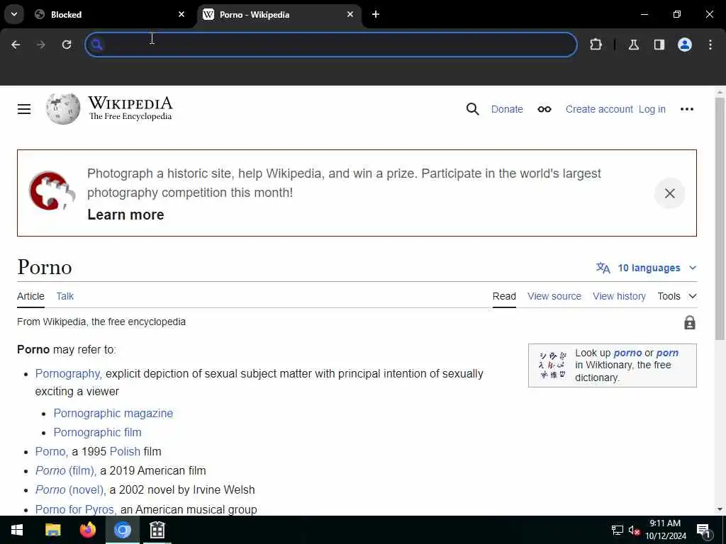
Task: Click the Create account link
Action: click(599, 109)
